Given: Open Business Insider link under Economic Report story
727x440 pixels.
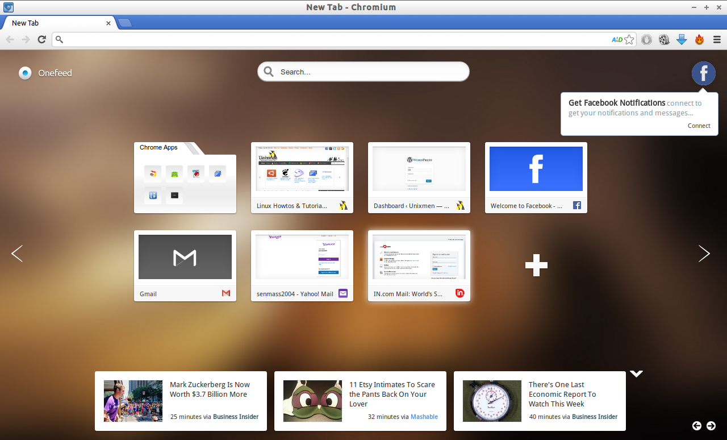Looking at the screenshot, I should [x=595, y=417].
